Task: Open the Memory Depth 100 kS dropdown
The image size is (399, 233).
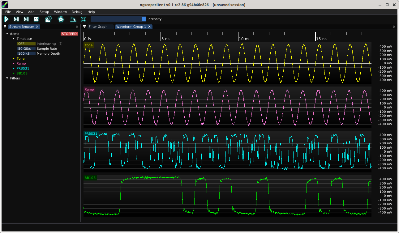Action: (26, 53)
